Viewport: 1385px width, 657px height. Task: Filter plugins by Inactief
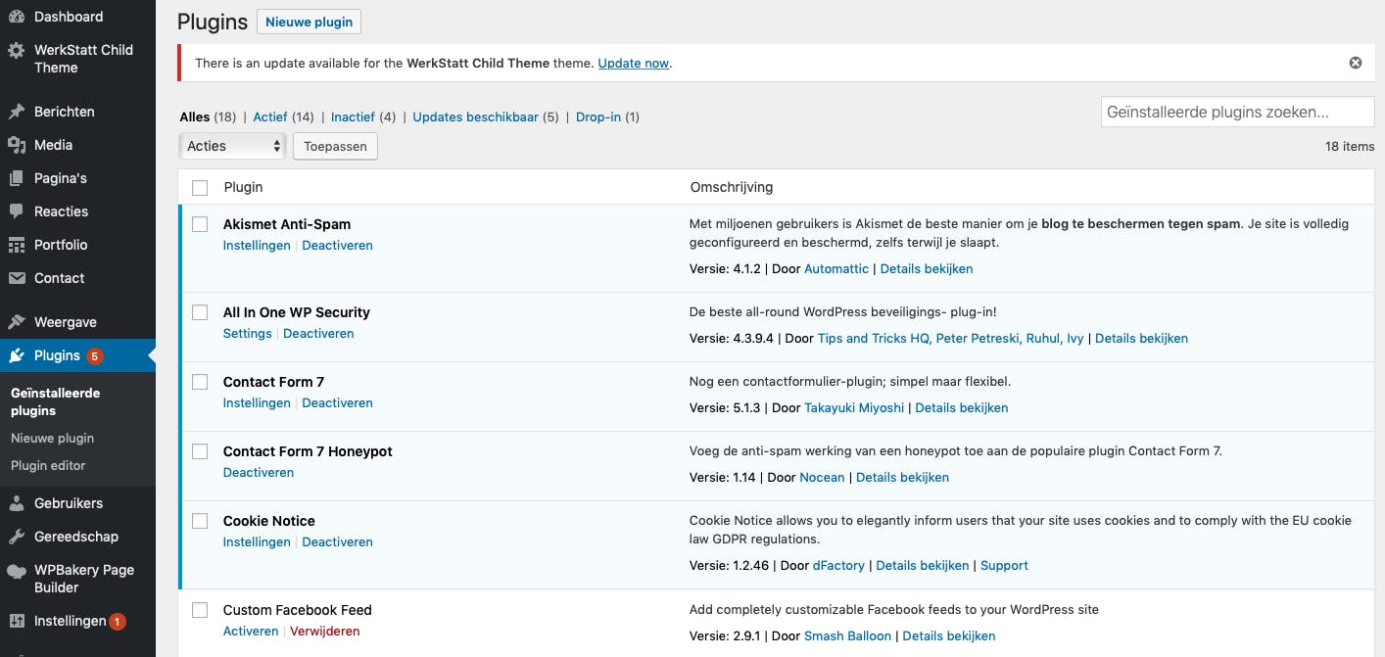(353, 117)
